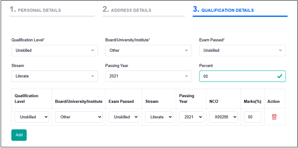Open table row Board select showing Other
This screenshot has width=298, height=148.
[x=78, y=117]
